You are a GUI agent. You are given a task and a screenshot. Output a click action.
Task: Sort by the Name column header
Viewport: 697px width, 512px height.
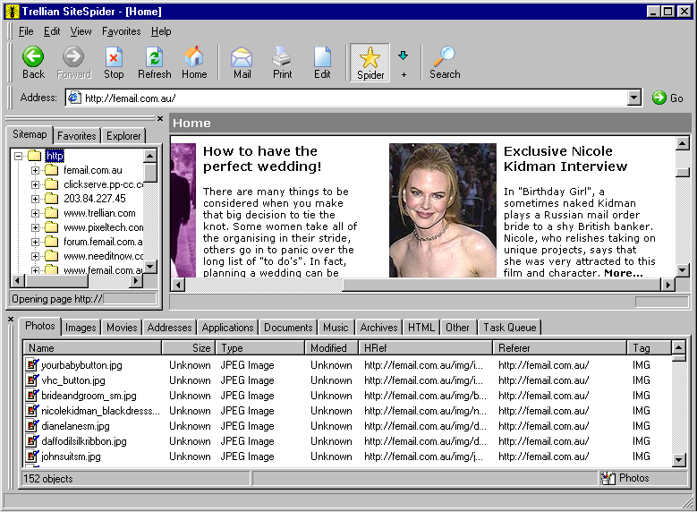coord(92,348)
